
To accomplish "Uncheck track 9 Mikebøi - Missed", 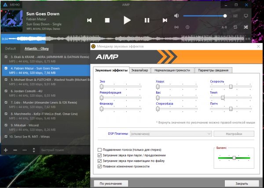I will [x=6, y=125].
